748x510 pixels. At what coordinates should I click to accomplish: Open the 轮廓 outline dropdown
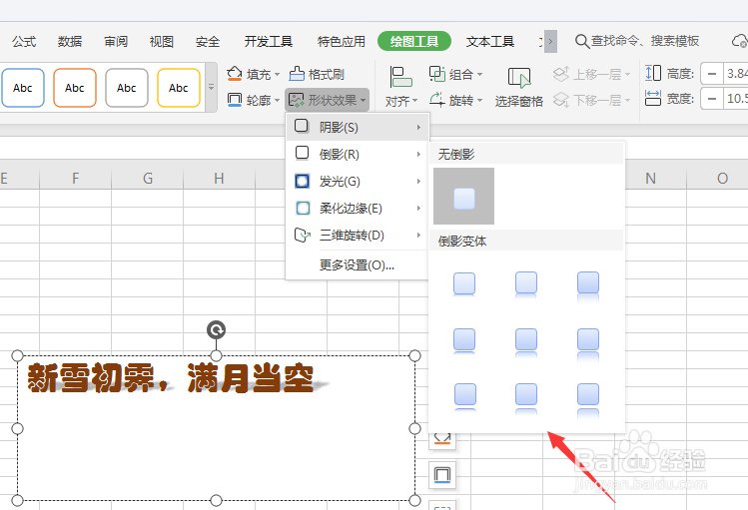(x=253, y=100)
